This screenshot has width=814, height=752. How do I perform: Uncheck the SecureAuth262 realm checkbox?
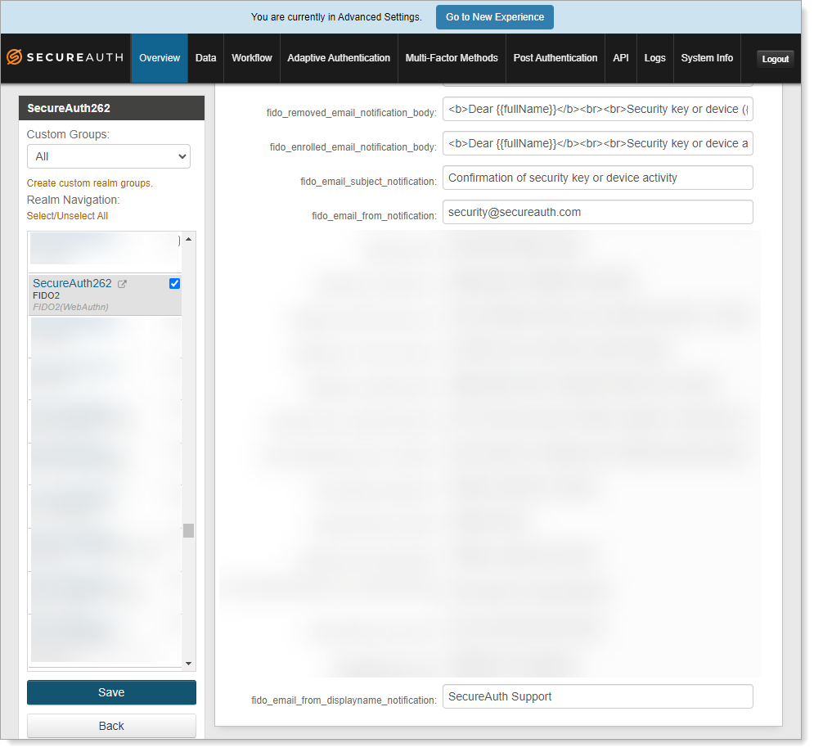(173, 283)
